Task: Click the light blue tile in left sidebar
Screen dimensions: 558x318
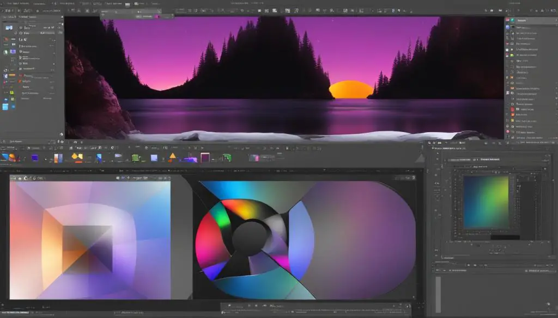Action: (x=5, y=107)
